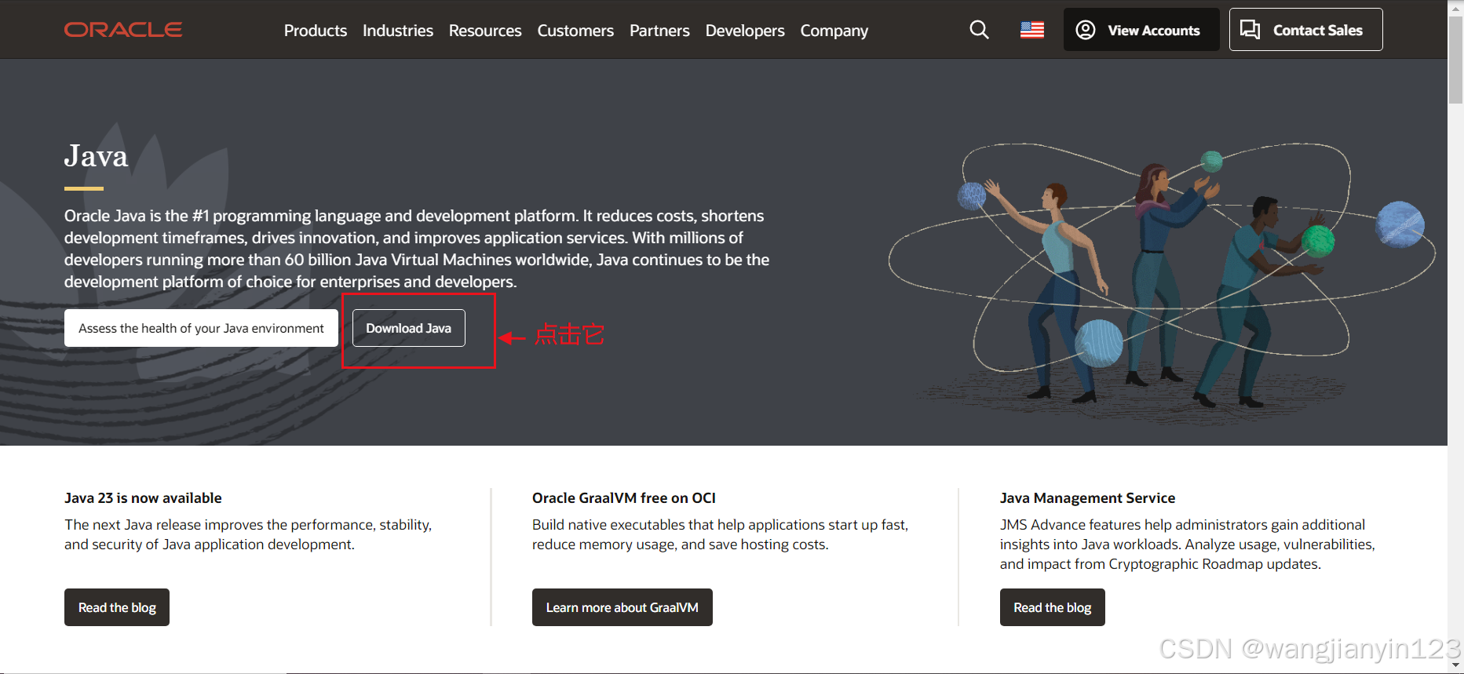The image size is (1464, 674).
Task: Click the vertical scrollbar thumb
Action: point(1455,59)
